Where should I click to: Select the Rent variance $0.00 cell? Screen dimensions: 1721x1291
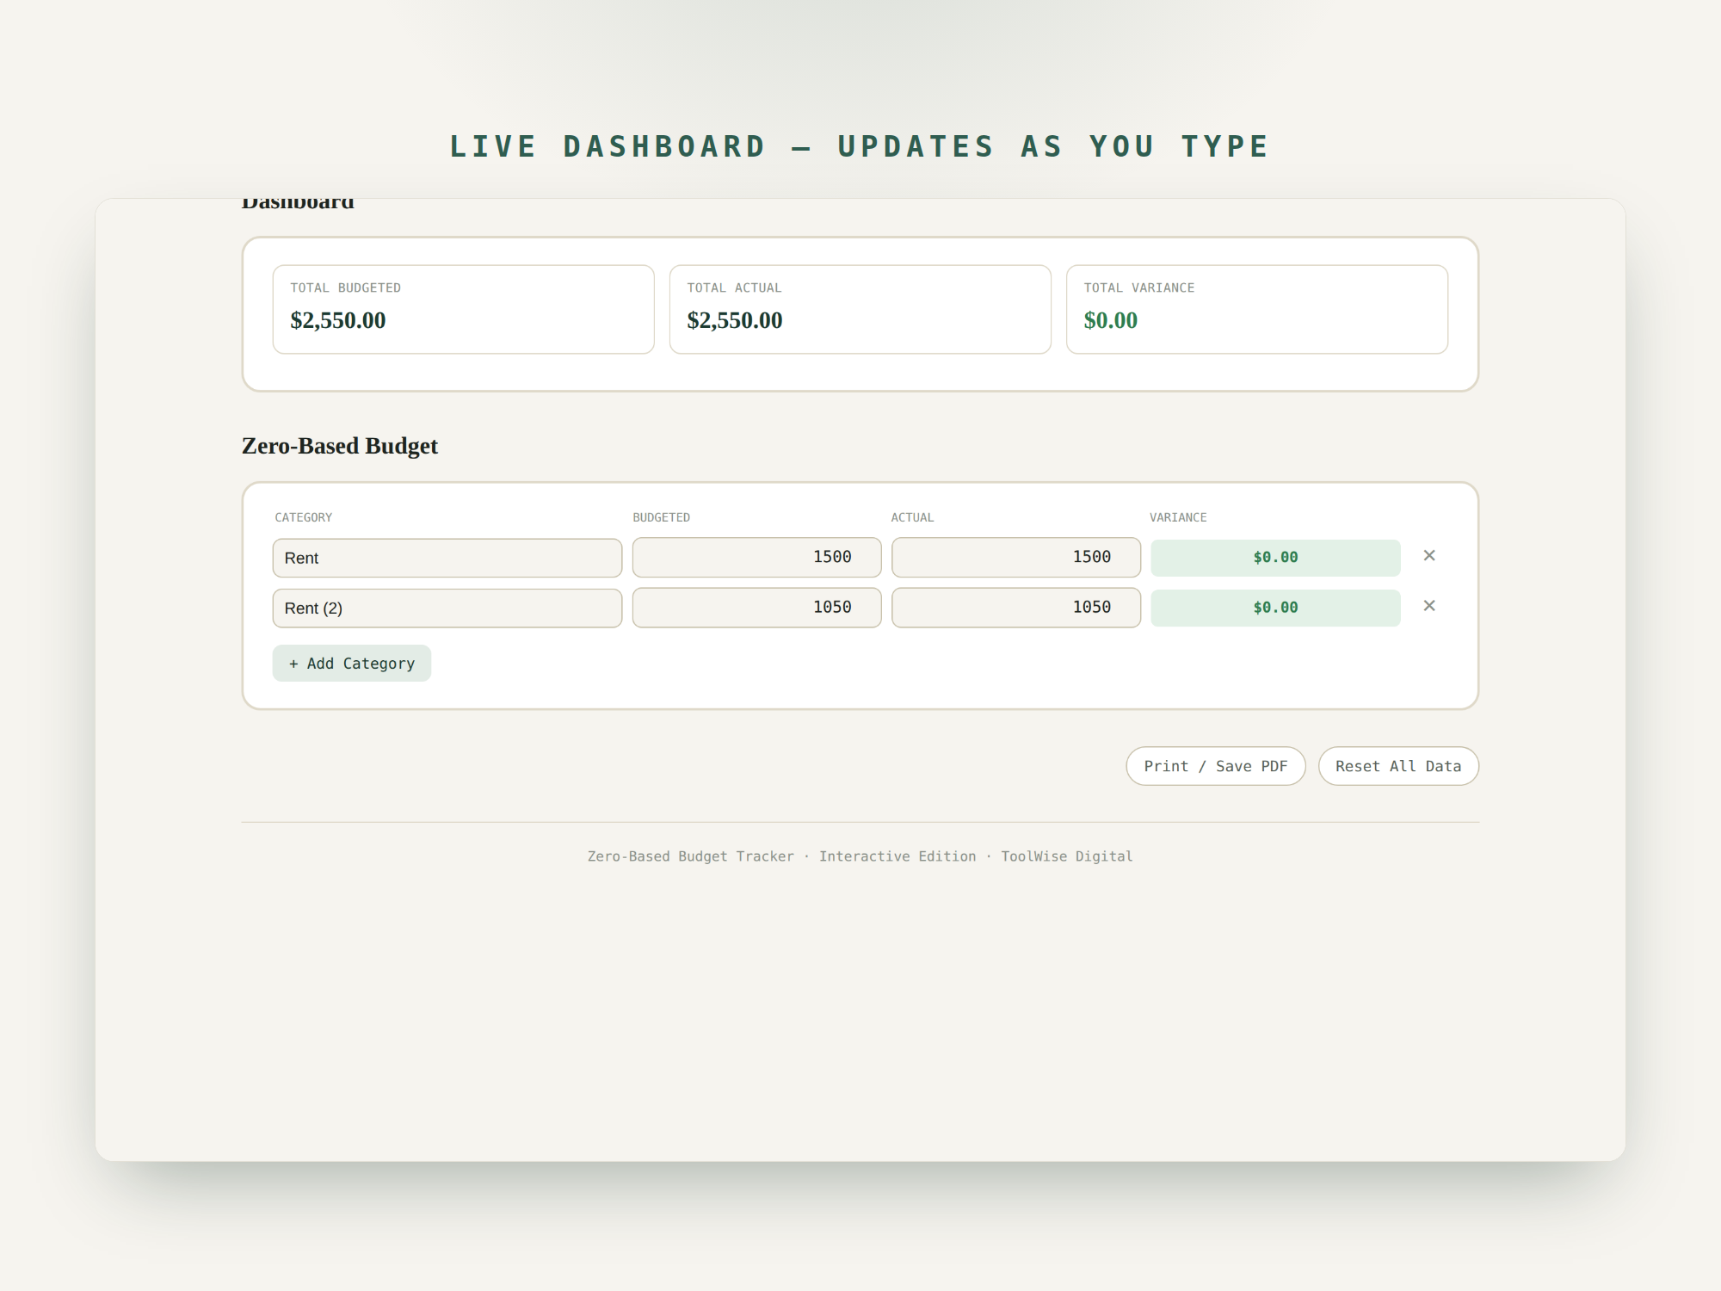pyautogui.click(x=1275, y=558)
